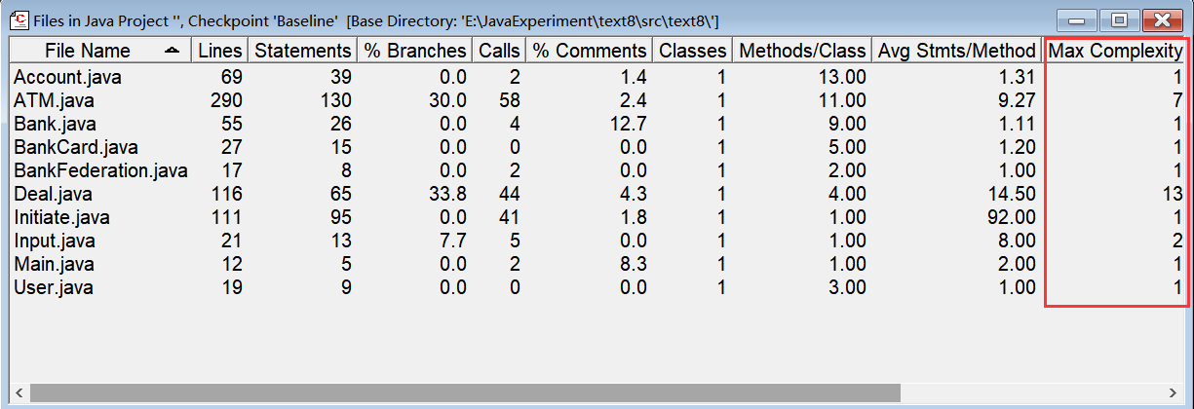Click the Calls column header

click(x=500, y=51)
